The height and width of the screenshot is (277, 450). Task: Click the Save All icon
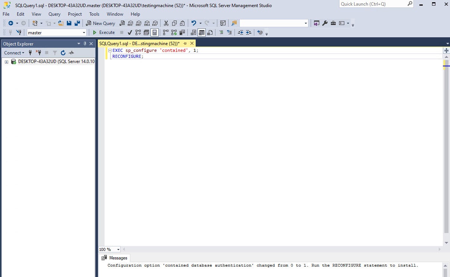(77, 23)
